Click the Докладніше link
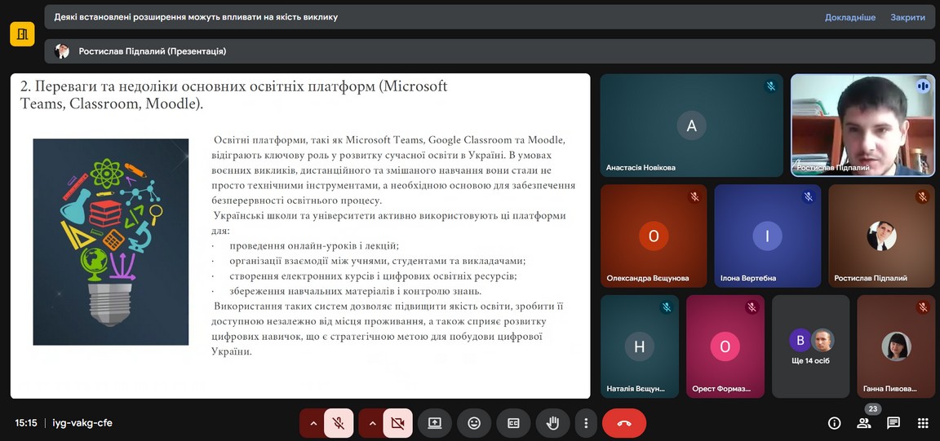940x441 pixels. (x=849, y=17)
